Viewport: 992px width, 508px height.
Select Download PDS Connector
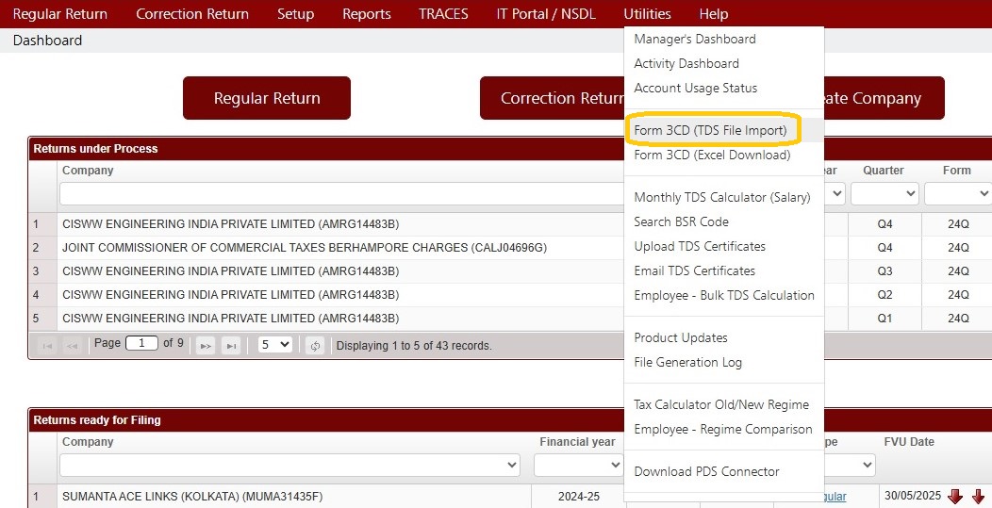(x=706, y=472)
